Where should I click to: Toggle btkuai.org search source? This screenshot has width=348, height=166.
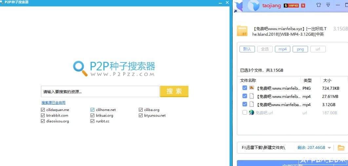point(92,116)
